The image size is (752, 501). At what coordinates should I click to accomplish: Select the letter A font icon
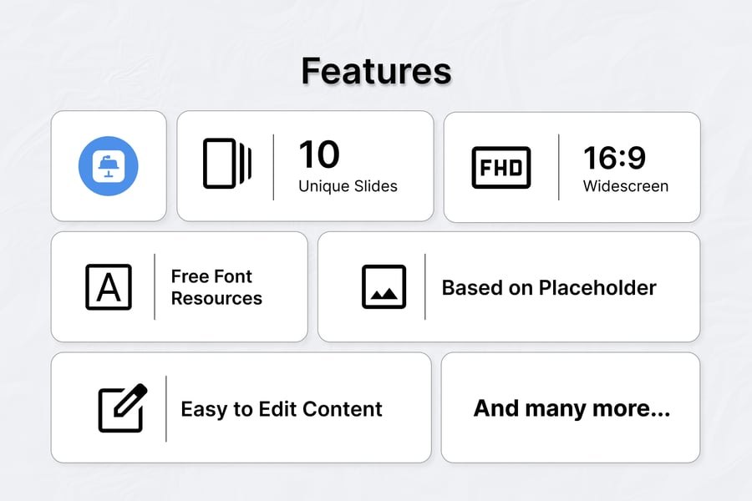pos(109,286)
